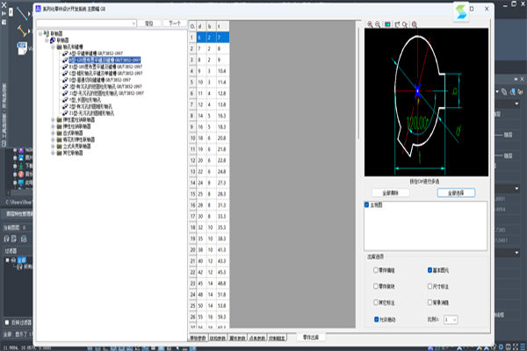Image resolution: width=527 pixels, height=351 pixels.
Task: Click the pan view icon in preview toolbar
Action: tap(398, 24)
